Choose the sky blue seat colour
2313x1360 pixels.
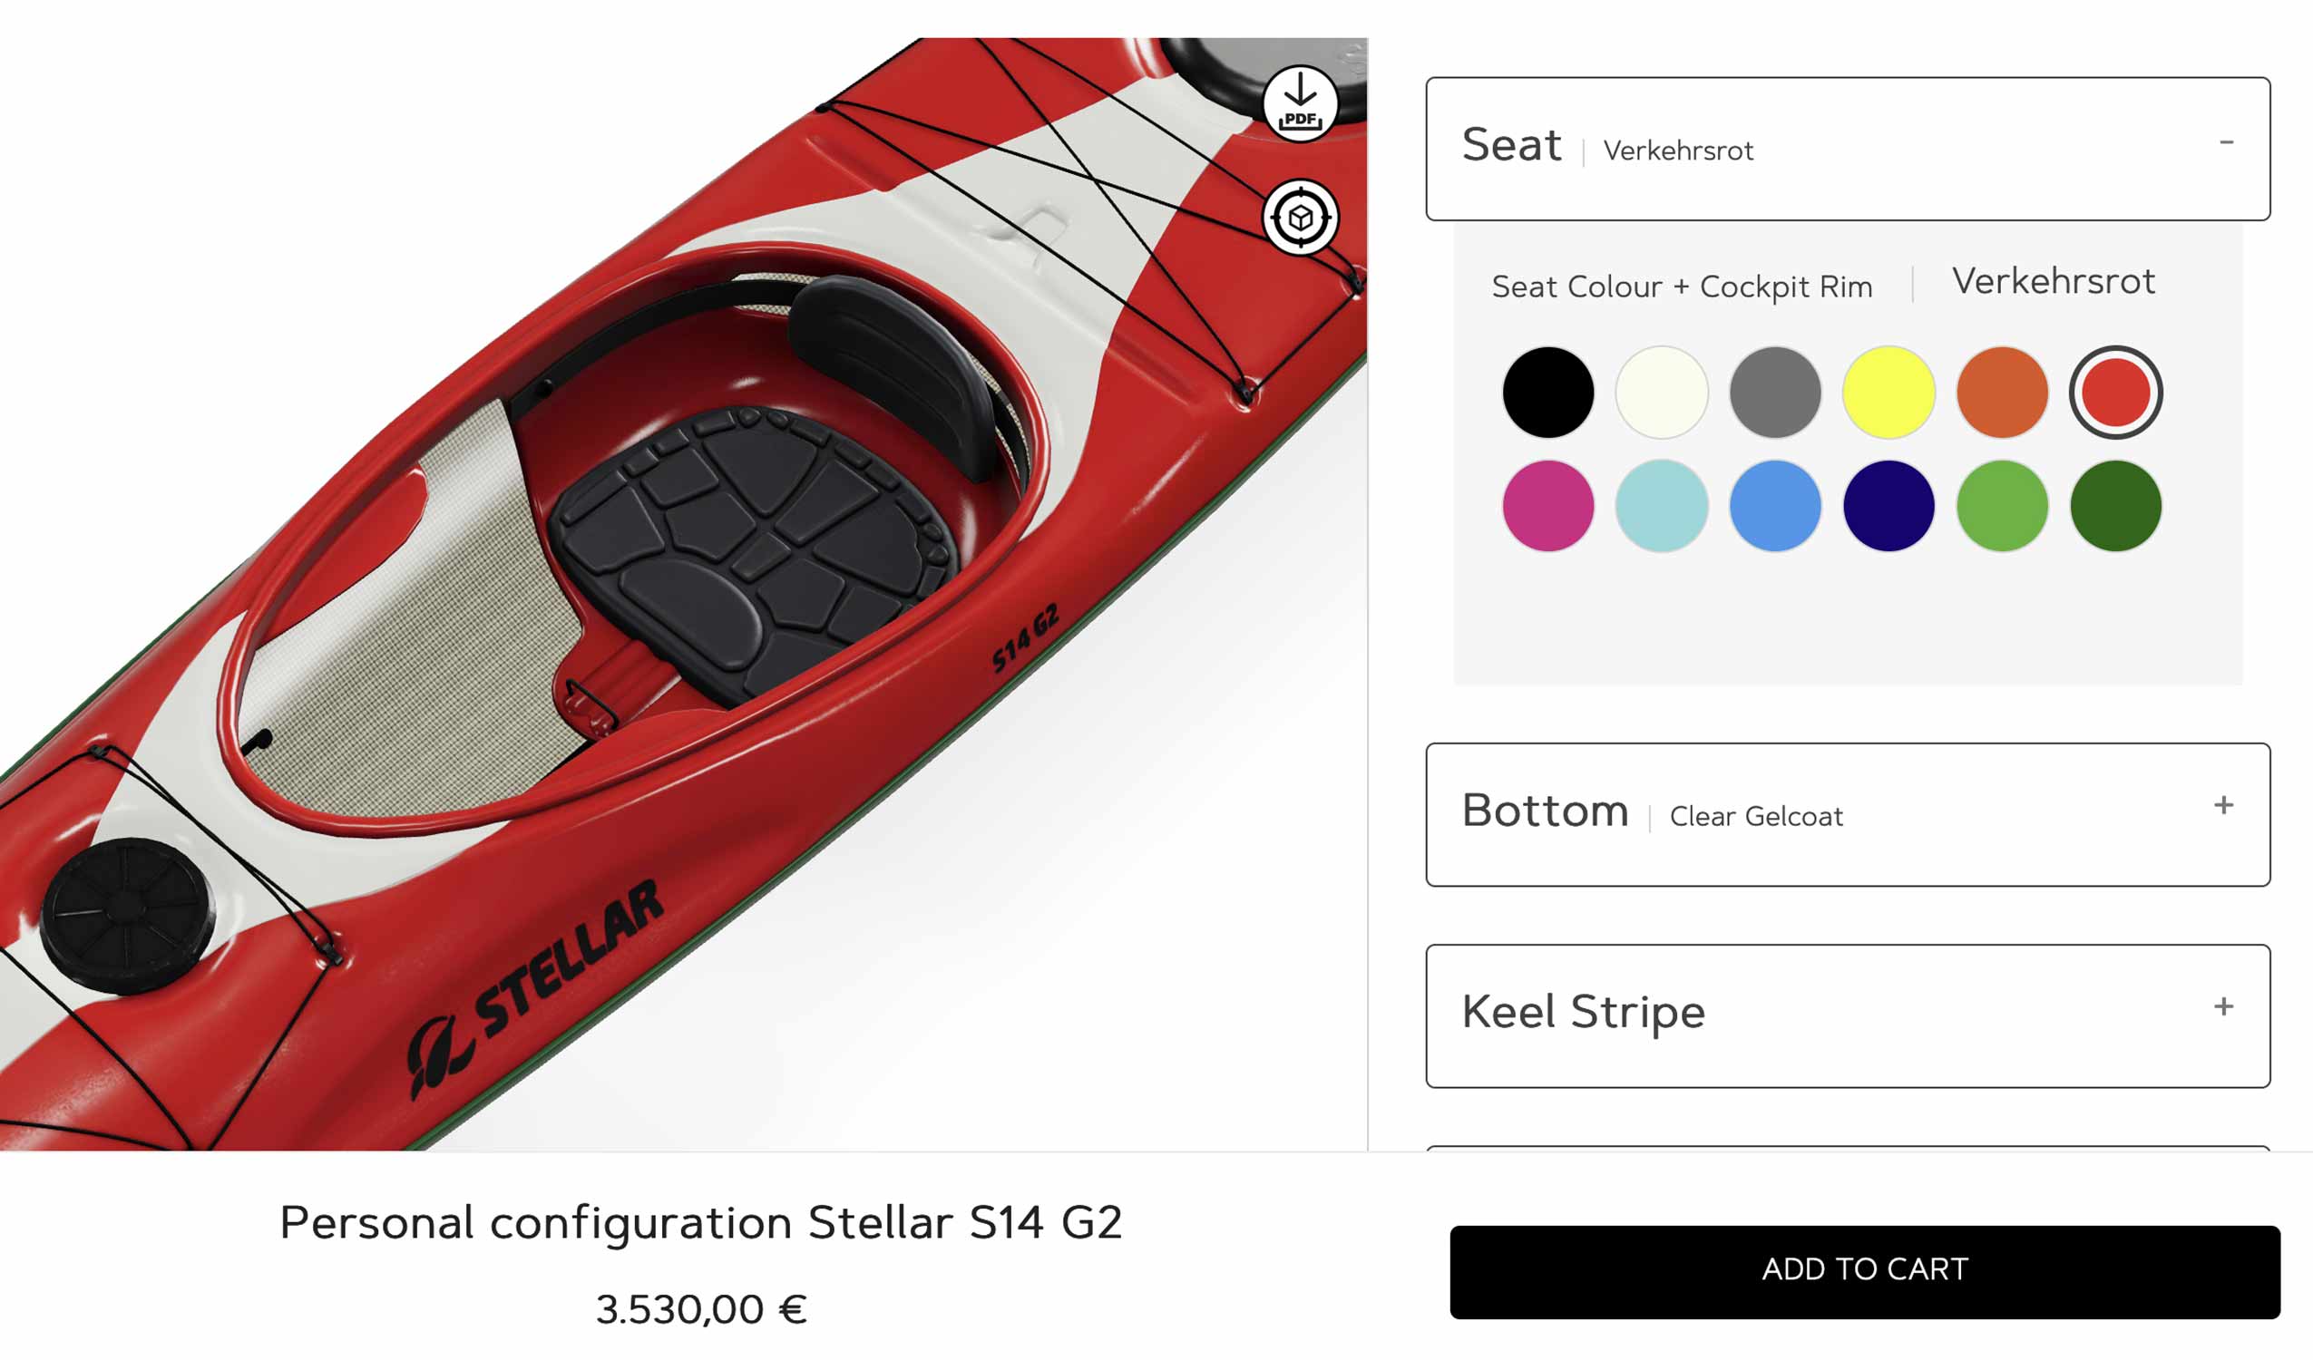pos(1775,507)
